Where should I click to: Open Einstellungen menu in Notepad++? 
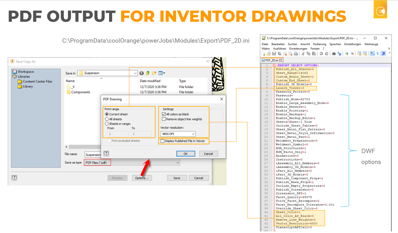point(352,44)
